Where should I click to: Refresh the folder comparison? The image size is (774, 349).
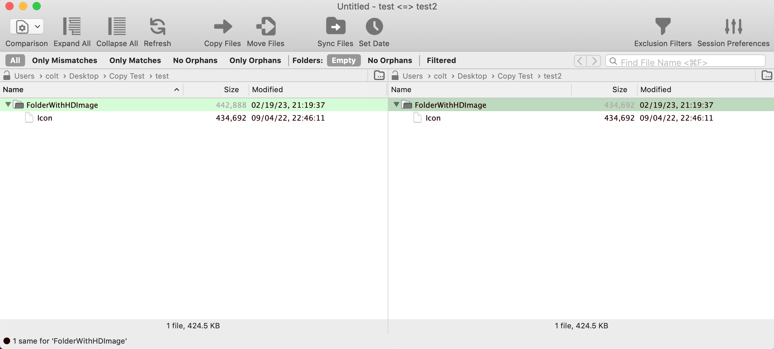coord(157,27)
